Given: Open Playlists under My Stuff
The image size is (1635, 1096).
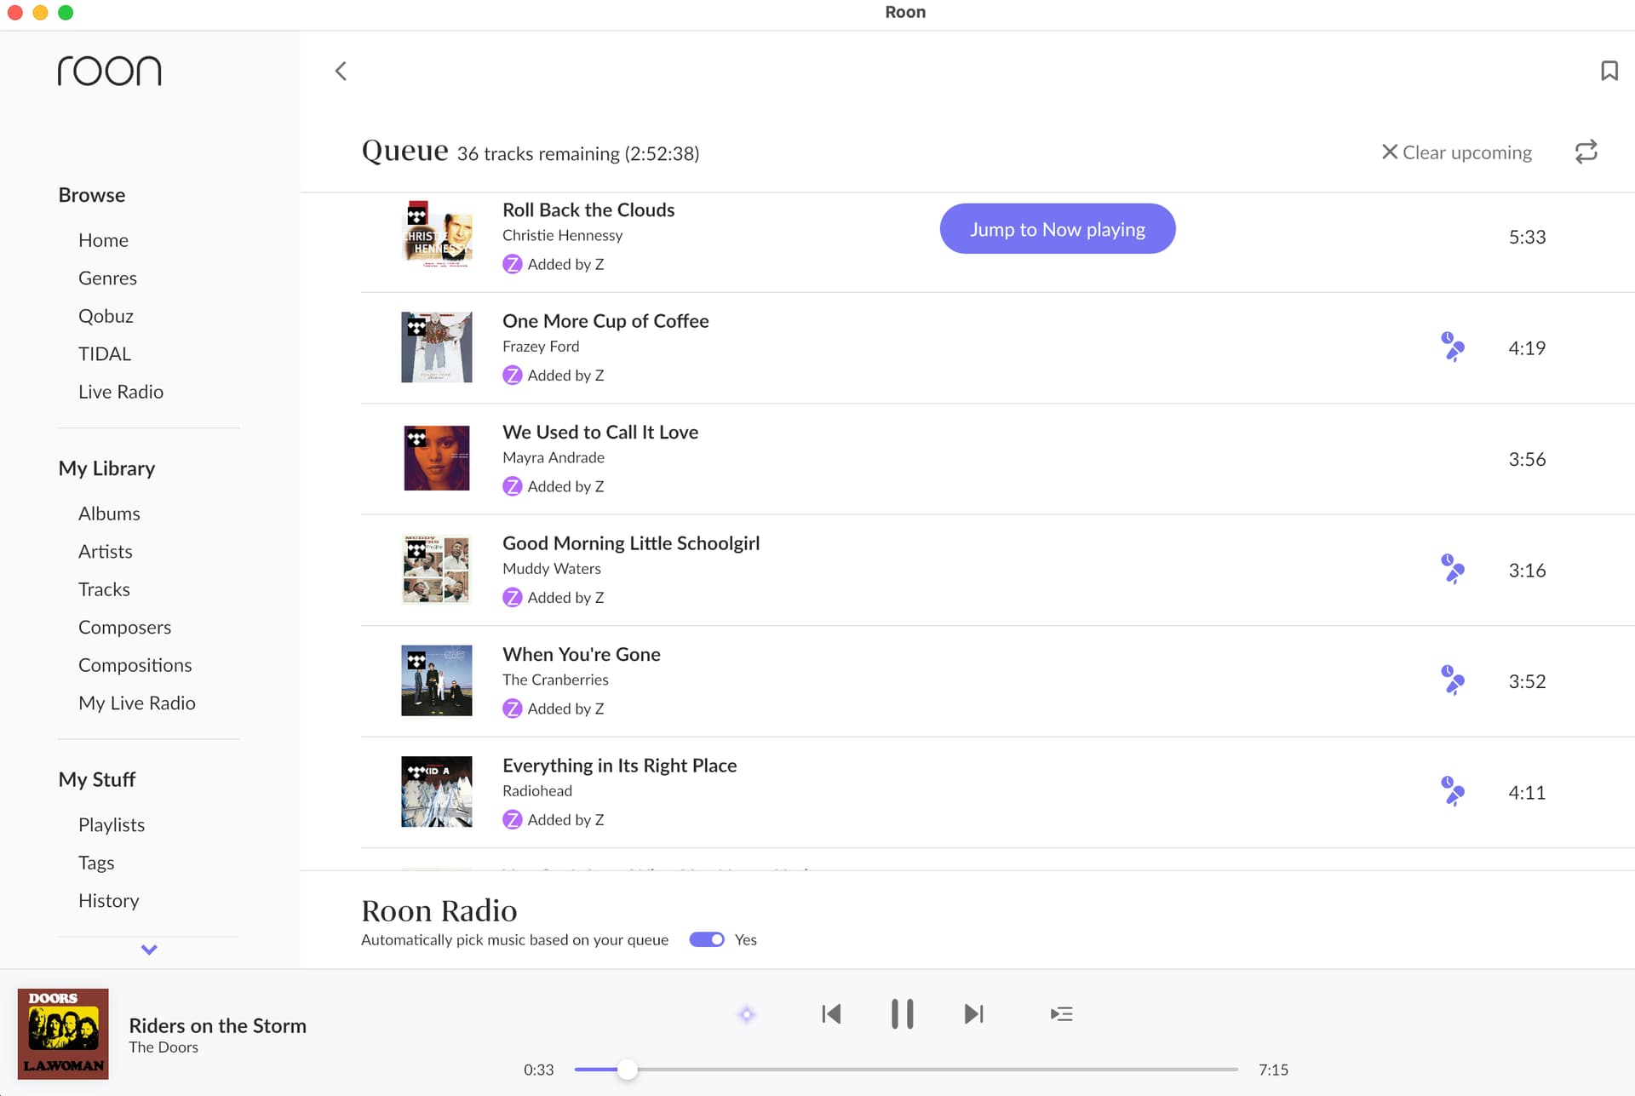Looking at the screenshot, I should [112, 824].
